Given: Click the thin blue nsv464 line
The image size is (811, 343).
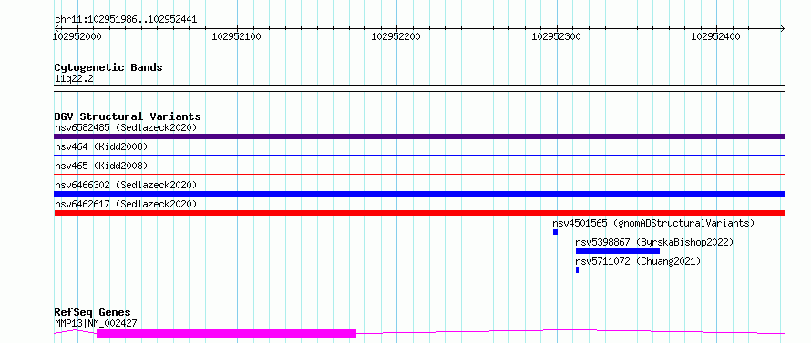Looking at the screenshot, I should [x=419, y=155].
